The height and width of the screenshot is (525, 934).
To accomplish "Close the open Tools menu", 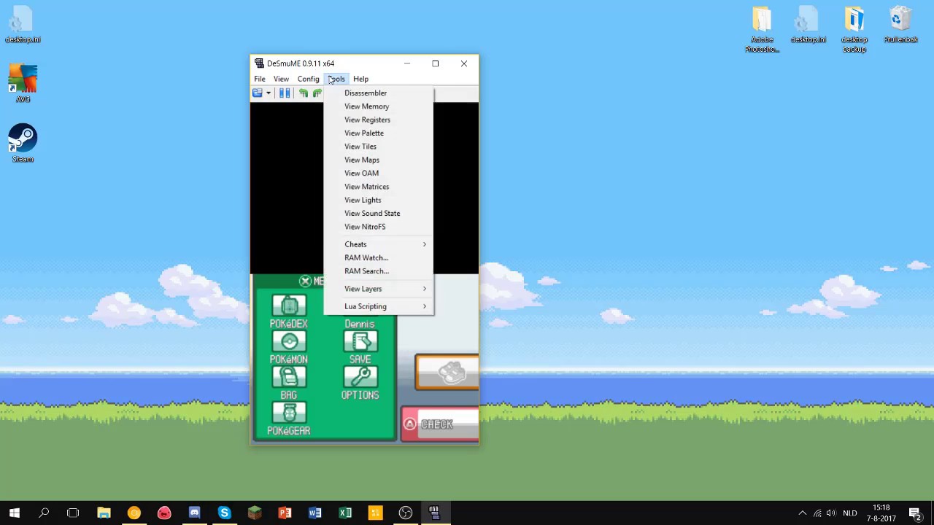I will click(336, 79).
